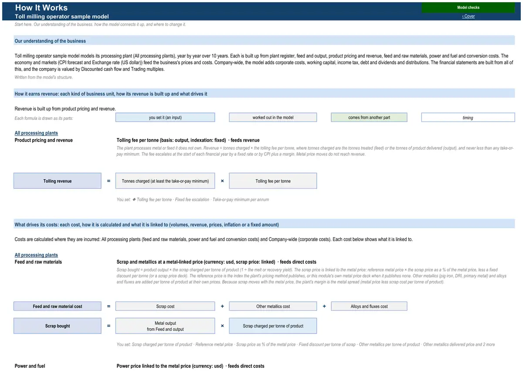Select the 'How it earns revenue' section header
The width and height of the screenshot is (523, 371).
(264, 94)
